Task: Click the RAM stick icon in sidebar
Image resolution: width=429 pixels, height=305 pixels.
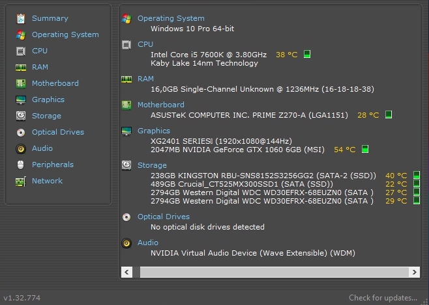Action: click(x=21, y=68)
